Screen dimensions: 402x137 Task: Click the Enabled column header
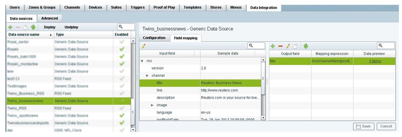click(122, 35)
